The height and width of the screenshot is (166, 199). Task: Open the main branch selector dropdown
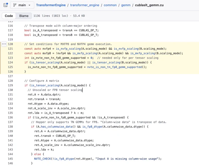click(x=22, y=5)
